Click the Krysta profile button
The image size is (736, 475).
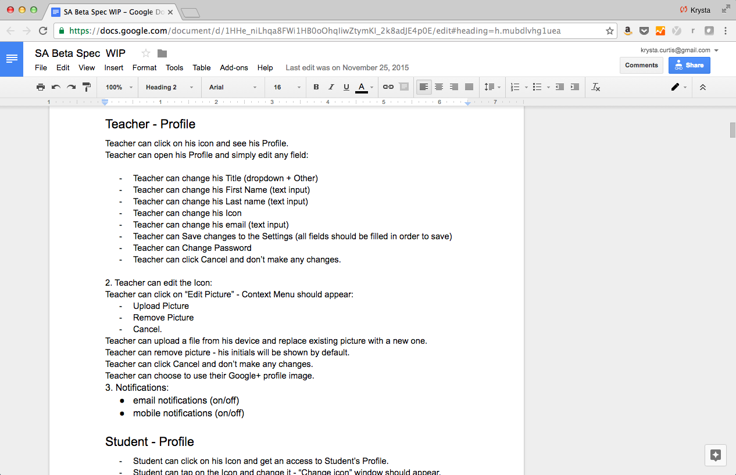click(695, 10)
